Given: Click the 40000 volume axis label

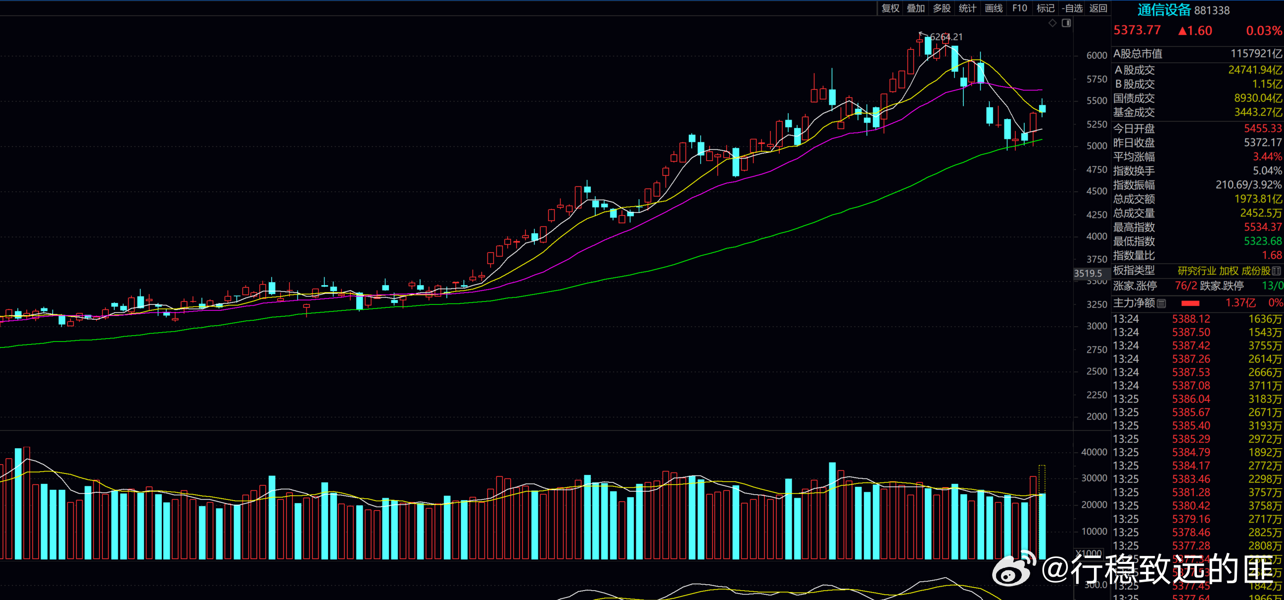Looking at the screenshot, I should [1094, 452].
